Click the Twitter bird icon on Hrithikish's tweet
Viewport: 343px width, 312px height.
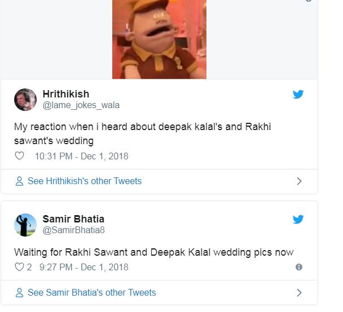[x=298, y=94]
